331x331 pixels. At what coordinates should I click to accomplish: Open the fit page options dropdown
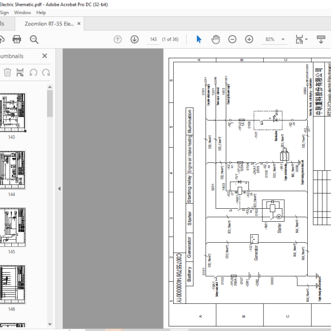coord(307,39)
